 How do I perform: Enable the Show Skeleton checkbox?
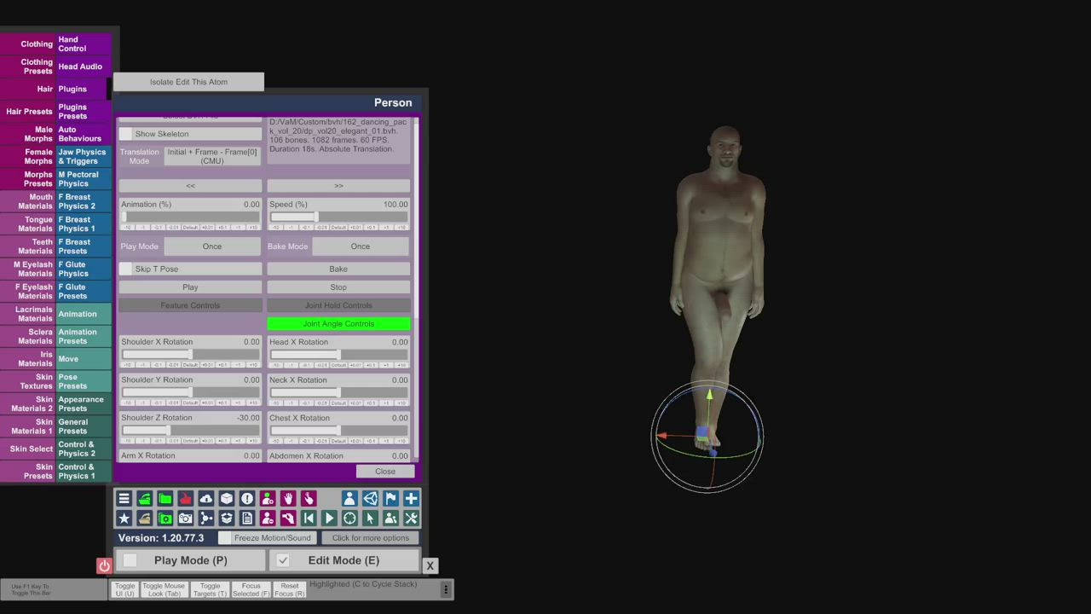126,134
